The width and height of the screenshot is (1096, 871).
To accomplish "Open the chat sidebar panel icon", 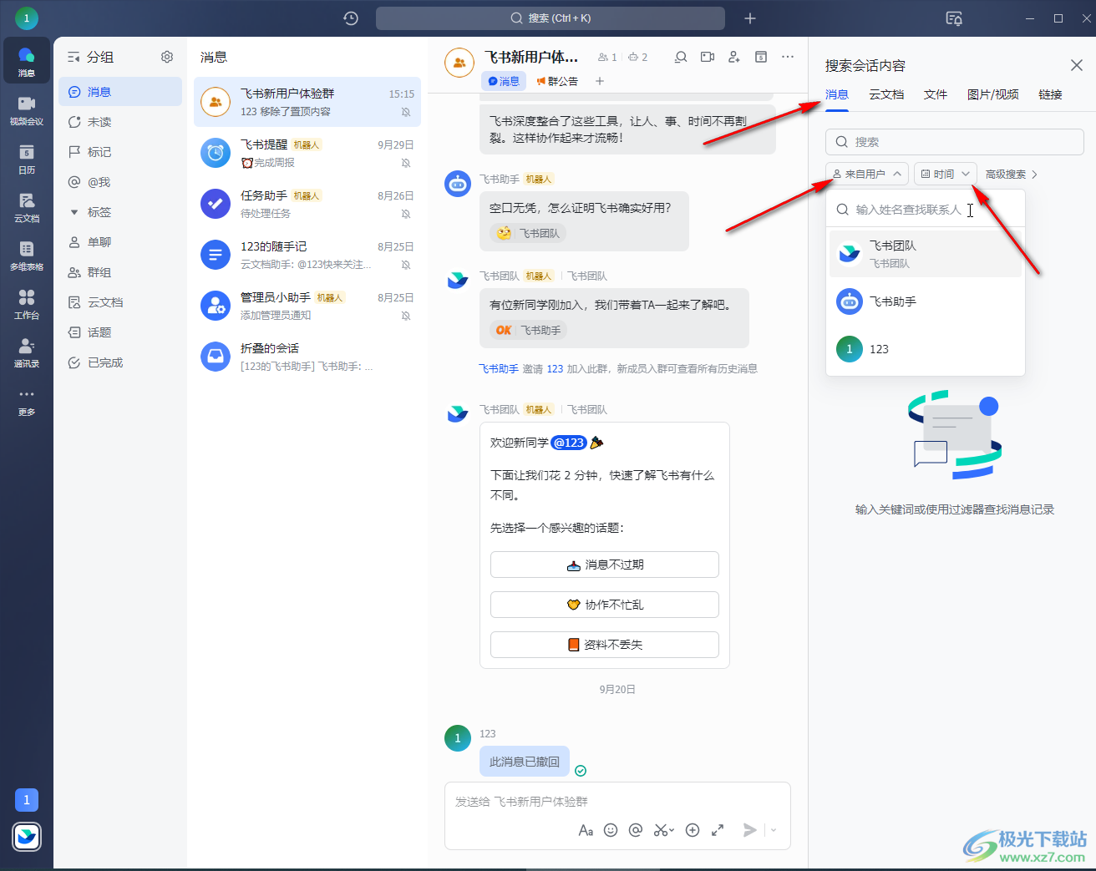I will 761,57.
